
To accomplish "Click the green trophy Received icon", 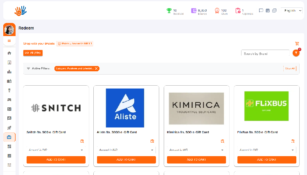I will pyautogui.click(x=169, y=11).
